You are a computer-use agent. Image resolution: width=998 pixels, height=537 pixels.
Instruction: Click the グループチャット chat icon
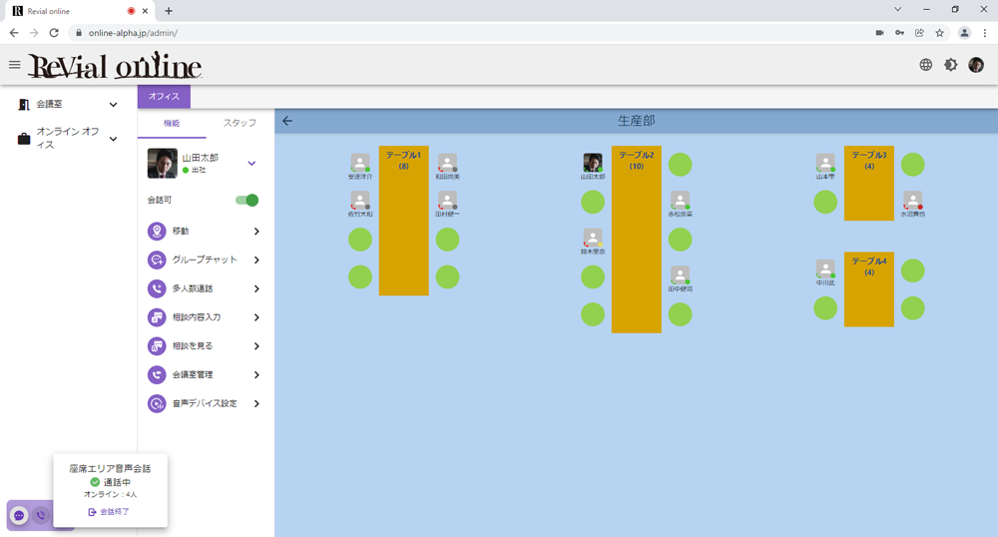pos(156,261)
